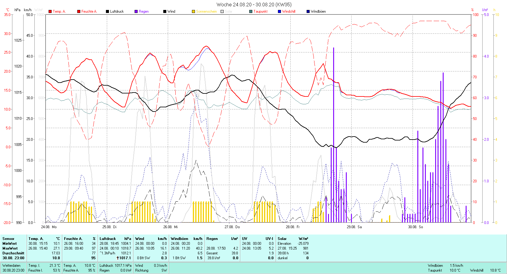This screenshot has width=507, height=274.
Task: Click the Windböen 1.5 km/h bottom bar entry
Action: 445,266
